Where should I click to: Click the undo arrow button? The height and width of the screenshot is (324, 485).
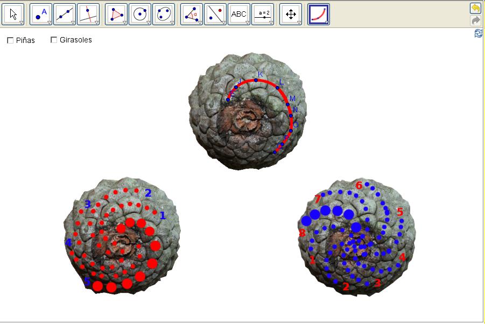pos(475,8)
